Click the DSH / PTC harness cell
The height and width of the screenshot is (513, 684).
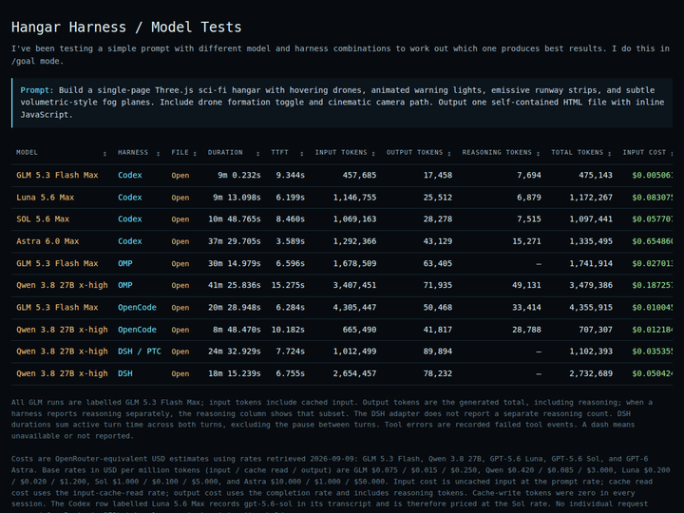click(x=140, y=351)
